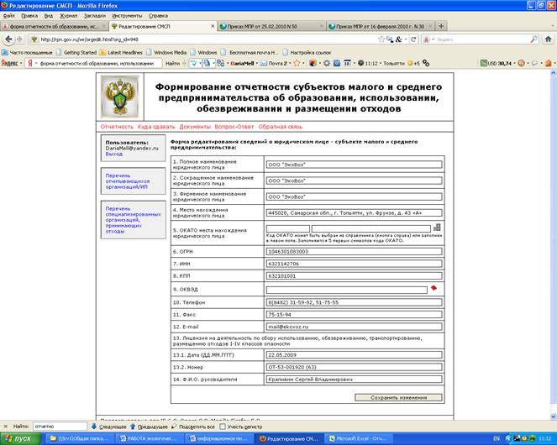Viewport: 557px width, 445px height.
Task: Bookmark this page using the star icon
Action: (381, 39)
